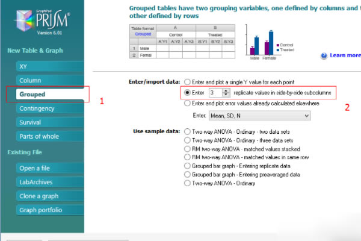Decrease replicate count with down arrow
The image size is (361, 241).
click(226, 95)
